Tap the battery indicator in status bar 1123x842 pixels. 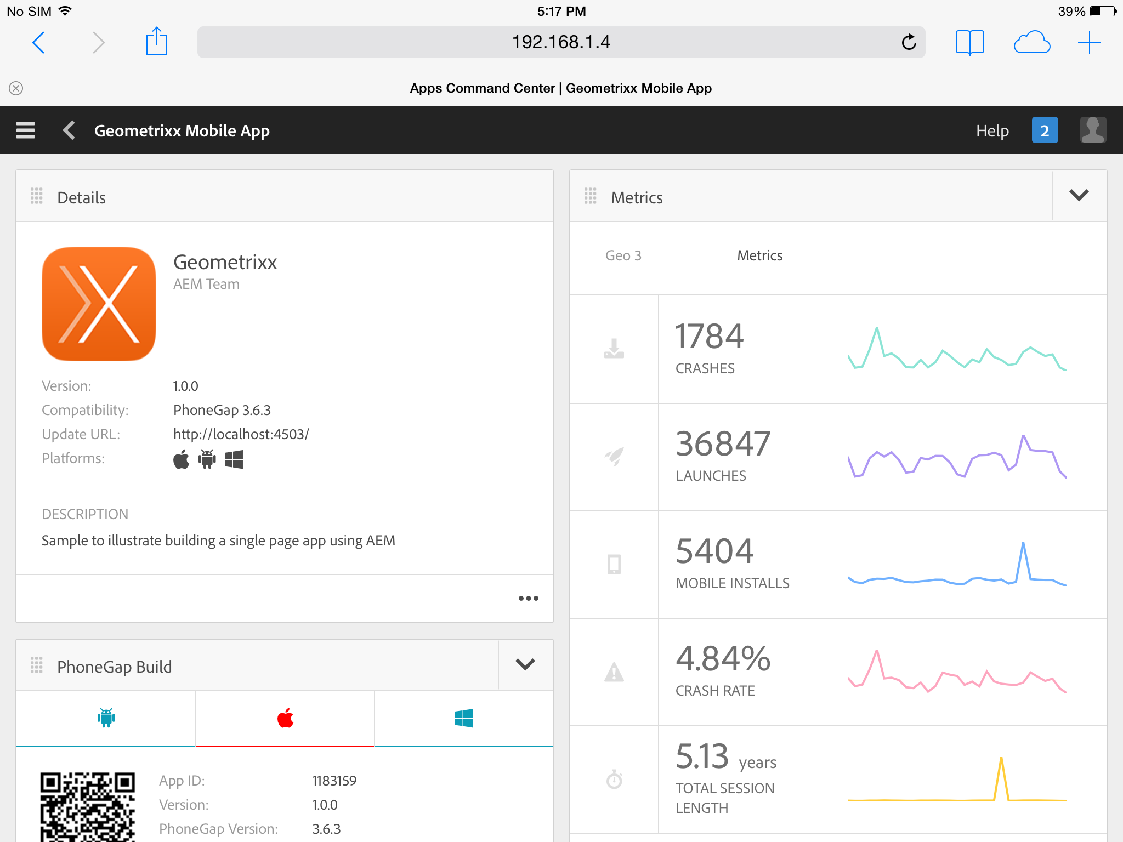[x=1103, y=11]
